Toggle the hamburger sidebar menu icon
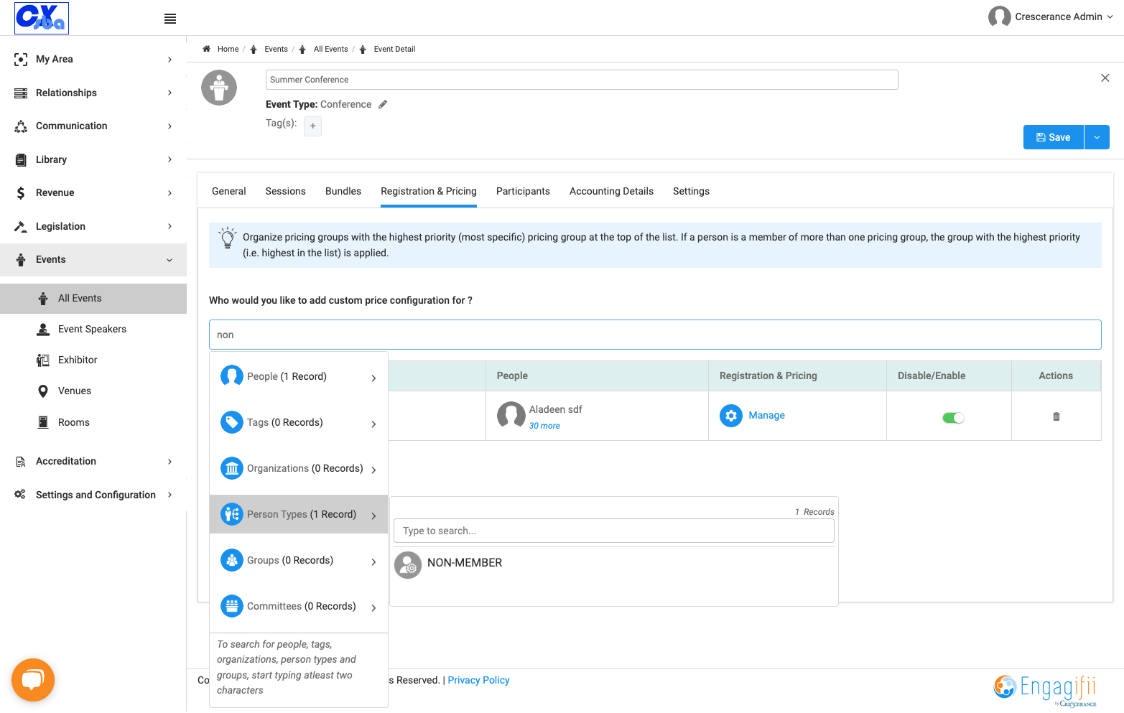1124x713 pixels. click(x=170, y=19)
